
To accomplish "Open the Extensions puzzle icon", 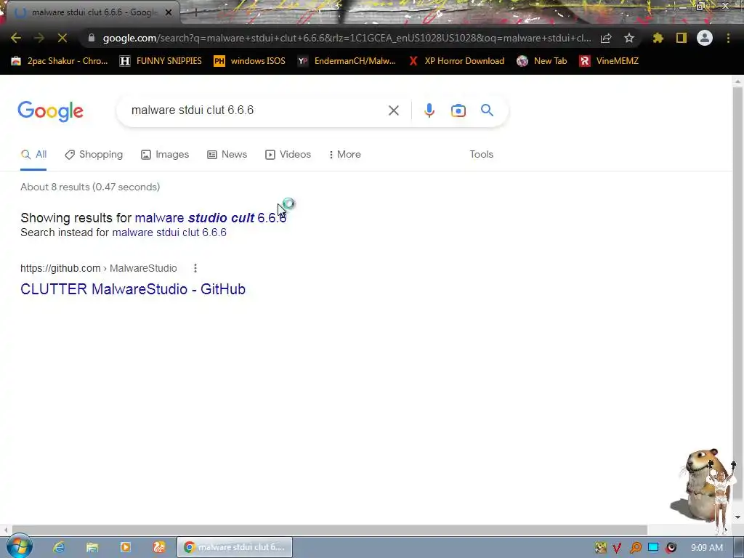I will click(x=658, y=38).
